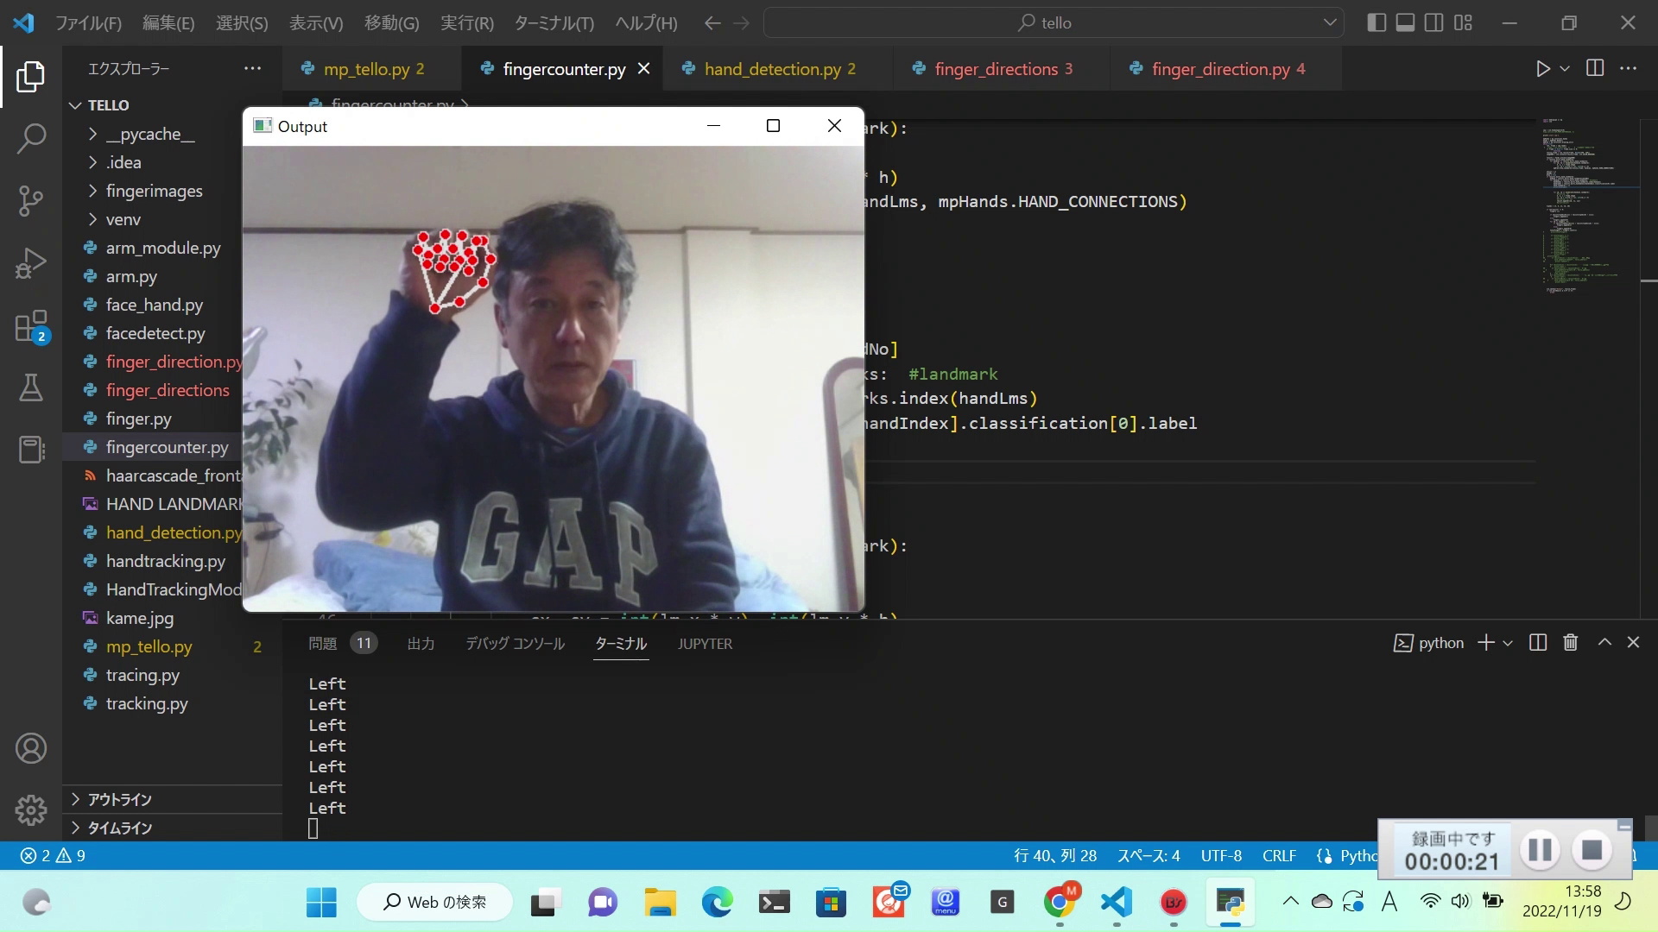
Task: Open the command center dropdown chevron
Action: [1329, 22]
